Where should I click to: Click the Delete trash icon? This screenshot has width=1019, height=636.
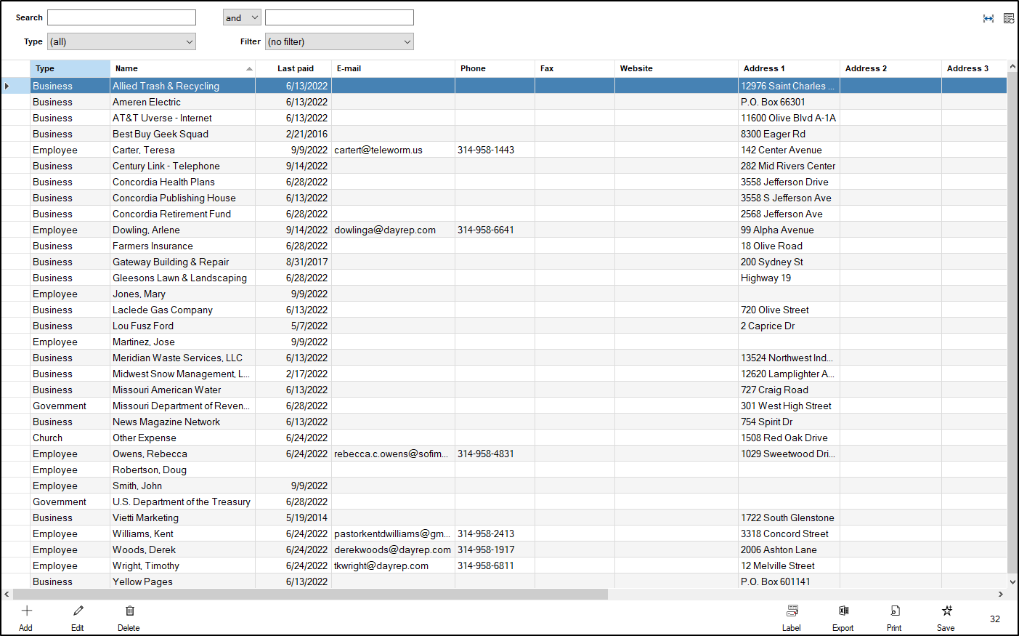pyautogui.click(x=129, y=611)
